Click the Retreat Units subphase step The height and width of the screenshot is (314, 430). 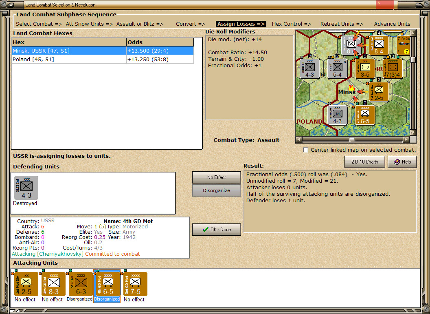(341, 24)
